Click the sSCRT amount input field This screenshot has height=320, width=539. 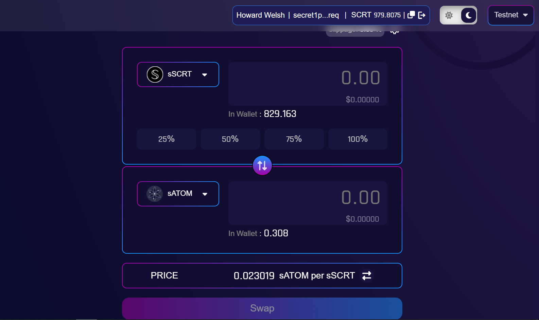tap(308, 84)
